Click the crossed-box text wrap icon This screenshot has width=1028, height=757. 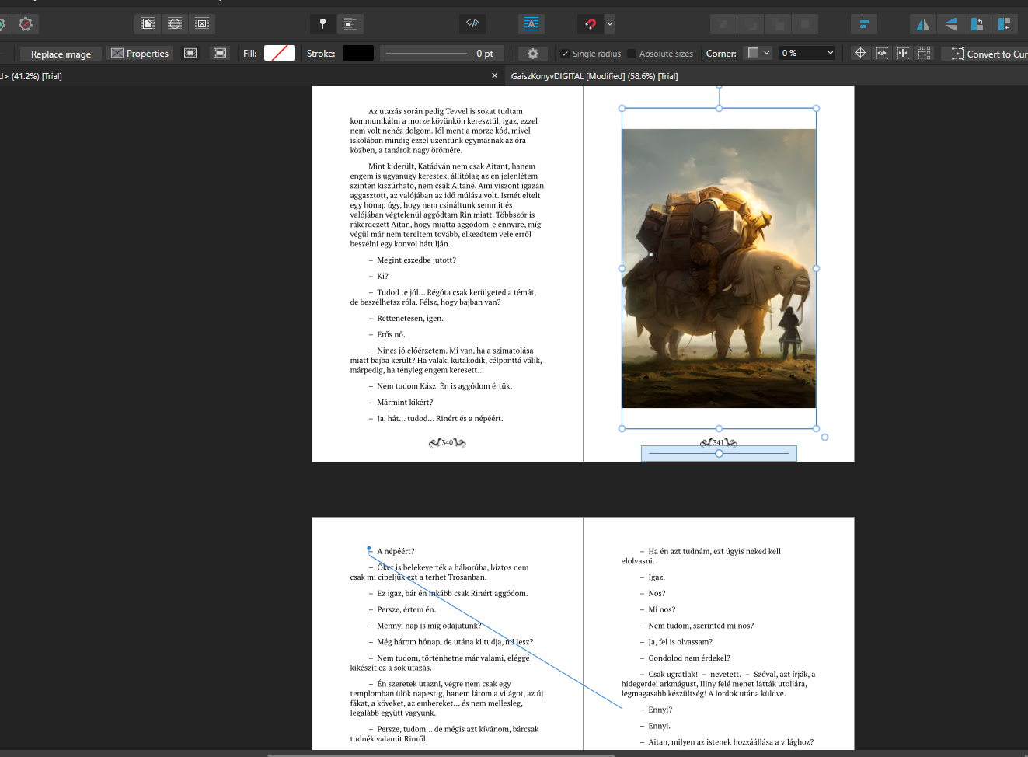point(202,24)
